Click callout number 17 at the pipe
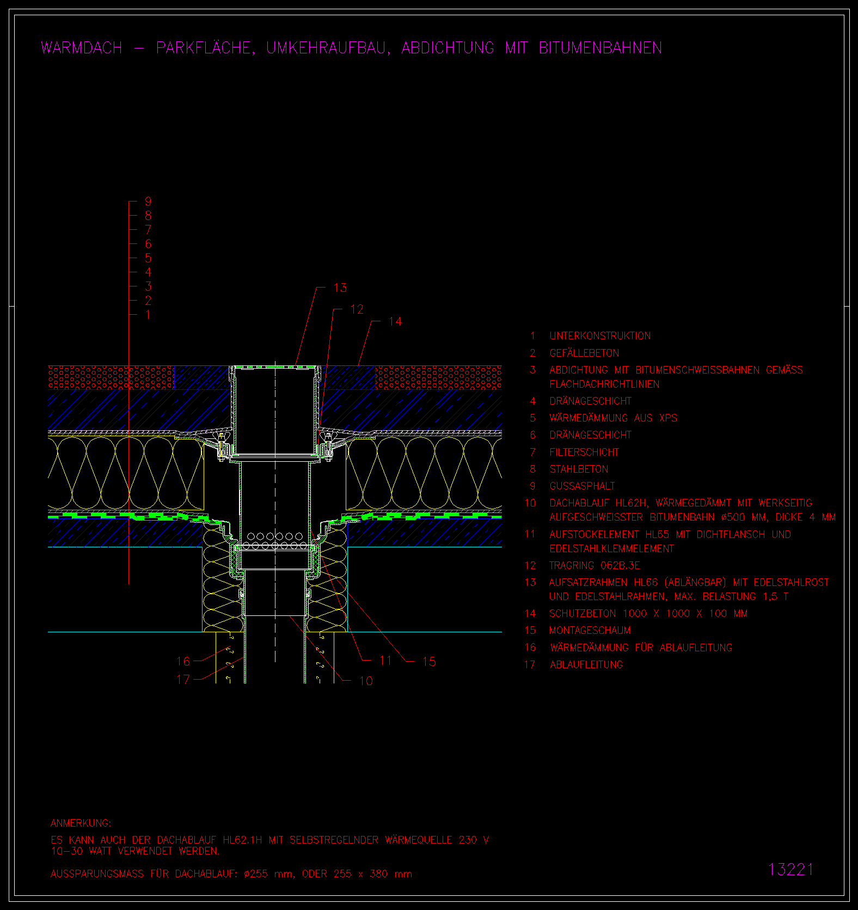The image size is (858, 910). [x=183, y=680]
